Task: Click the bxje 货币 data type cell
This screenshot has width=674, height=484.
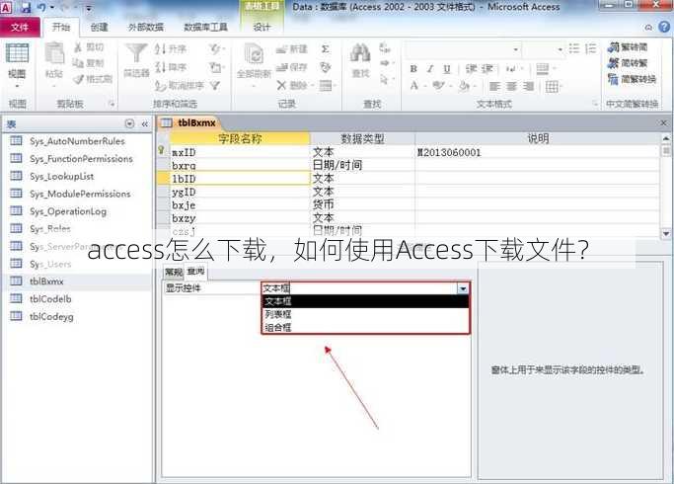Action: click(x=362, y=204)
